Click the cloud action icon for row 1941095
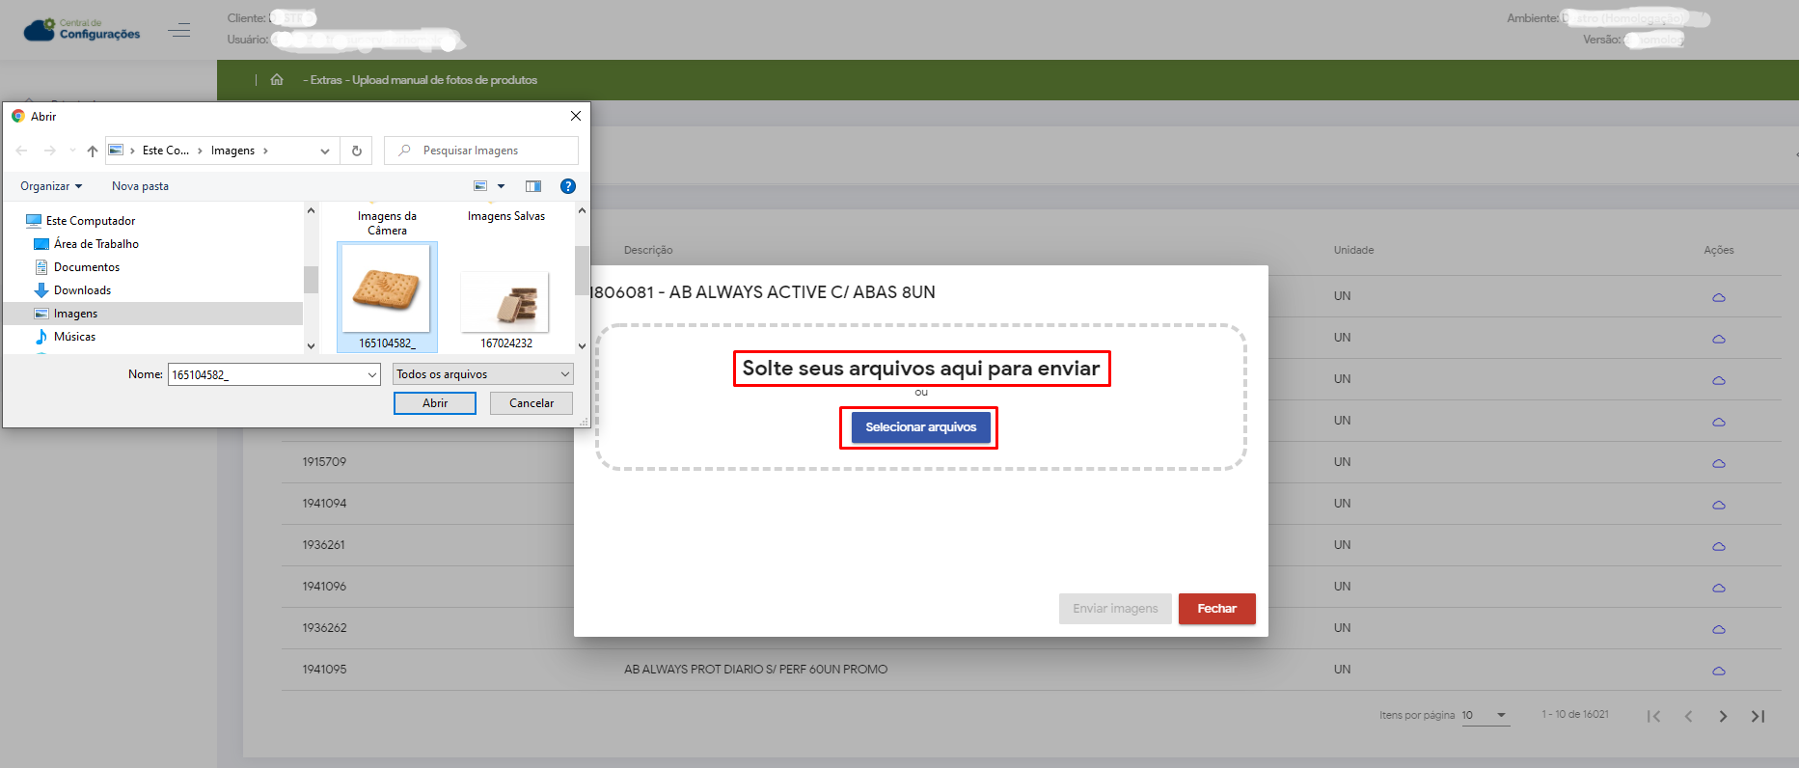 [1718, 672]
